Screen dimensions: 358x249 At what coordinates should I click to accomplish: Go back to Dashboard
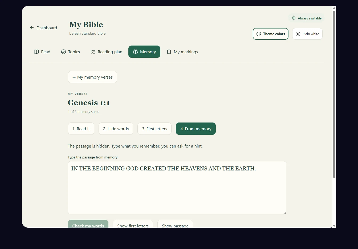[x=43, y=28]
